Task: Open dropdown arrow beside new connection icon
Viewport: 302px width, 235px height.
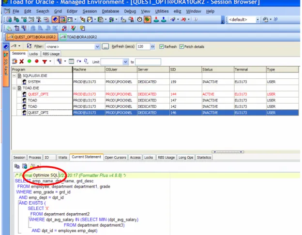Action: click(178, 19)
